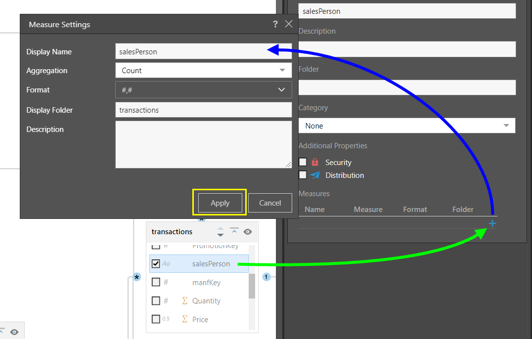Screen dimensions: 532x339
Task: Click the blue plus to add a measure
Action: [x=492, y=224]
